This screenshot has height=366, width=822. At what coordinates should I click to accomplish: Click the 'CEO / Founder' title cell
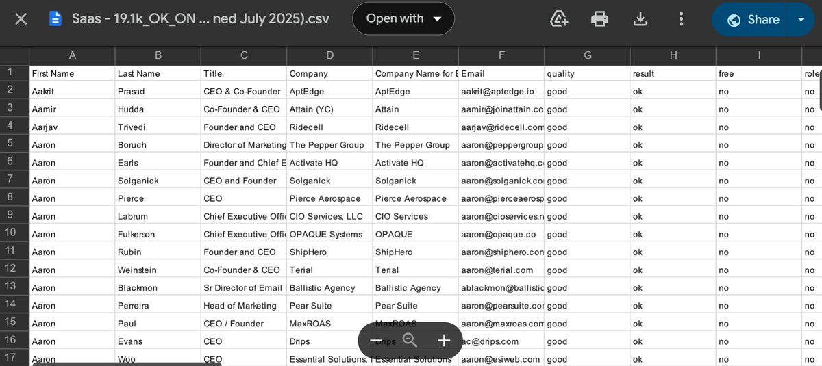[244, 323]
